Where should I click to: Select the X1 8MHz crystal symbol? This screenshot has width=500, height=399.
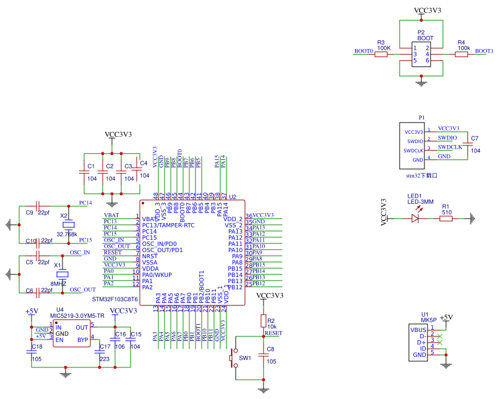point(61,274)
